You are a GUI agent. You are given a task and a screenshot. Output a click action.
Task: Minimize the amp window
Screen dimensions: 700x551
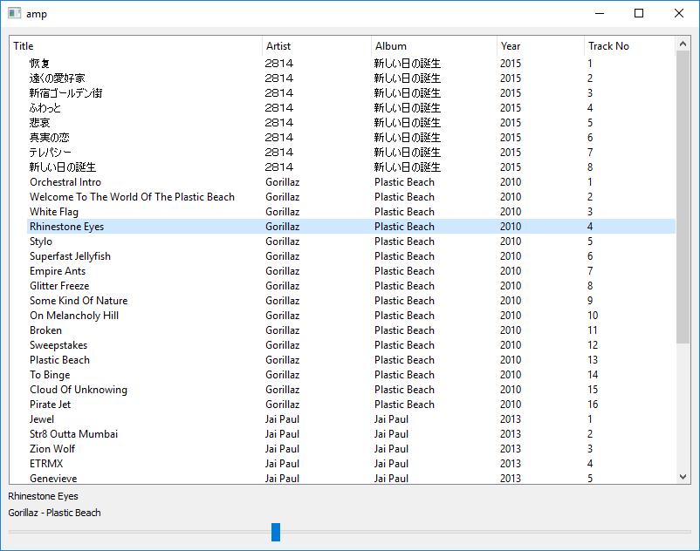tap(600, 13)
